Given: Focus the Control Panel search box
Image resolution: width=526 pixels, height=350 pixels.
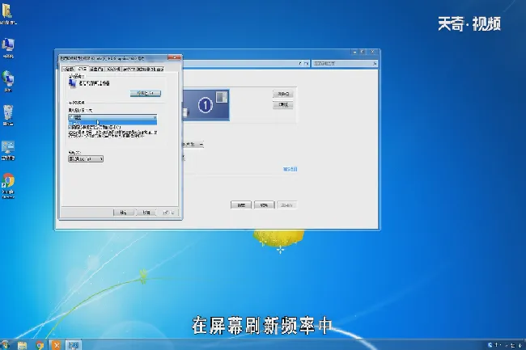Looking at the screenshot, I should click(x=345, y=63).
